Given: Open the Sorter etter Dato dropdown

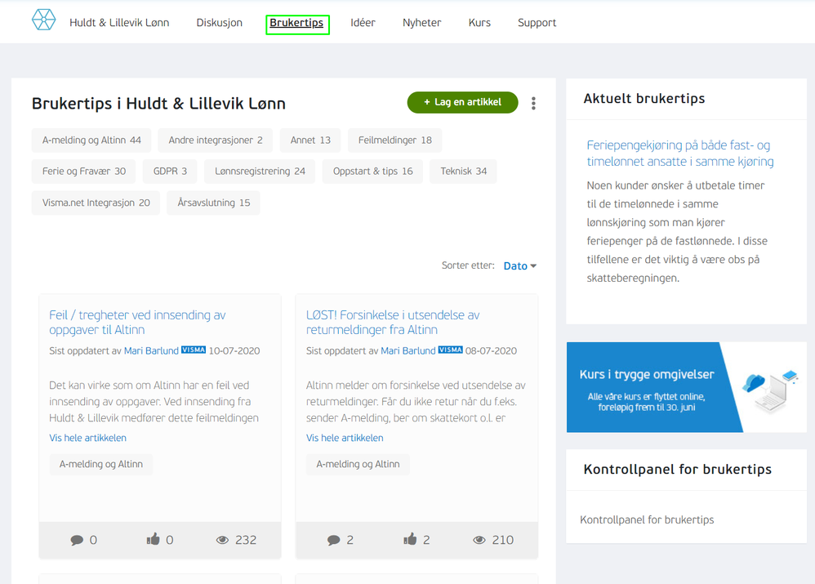Looking at the screenshot, I should tap(519, 265).
